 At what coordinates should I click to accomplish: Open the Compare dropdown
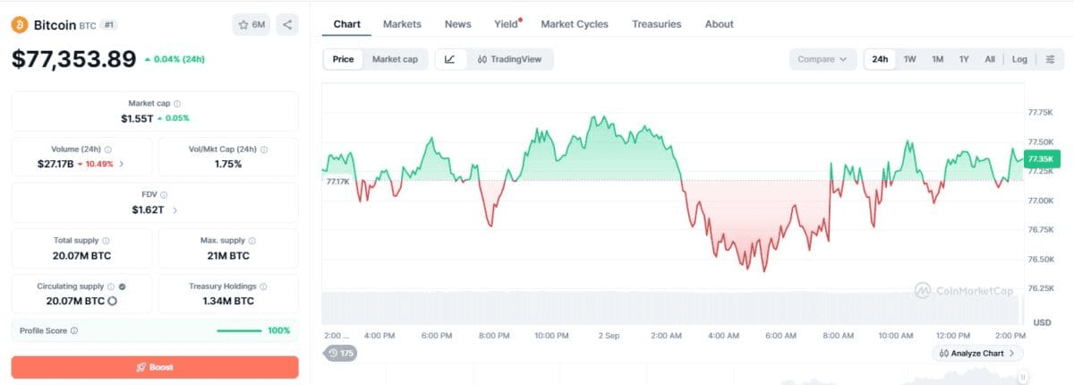(823, 59)
